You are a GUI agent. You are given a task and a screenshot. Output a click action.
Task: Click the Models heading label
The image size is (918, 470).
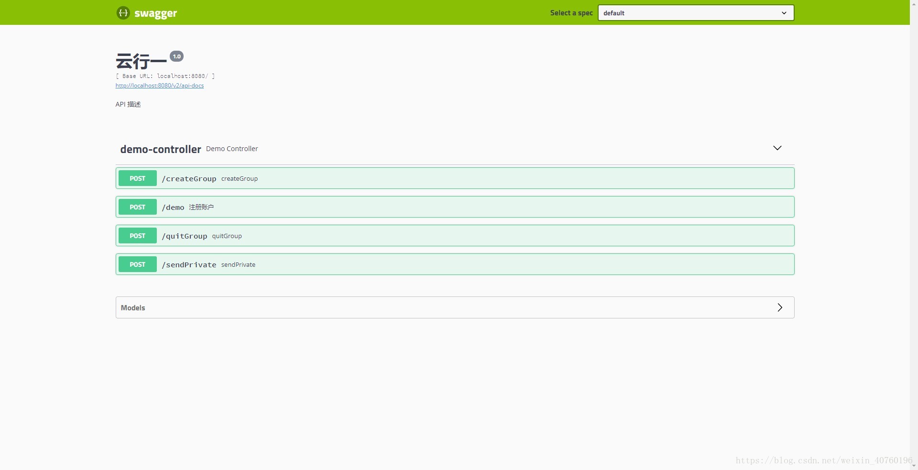(x=133, y=308)
